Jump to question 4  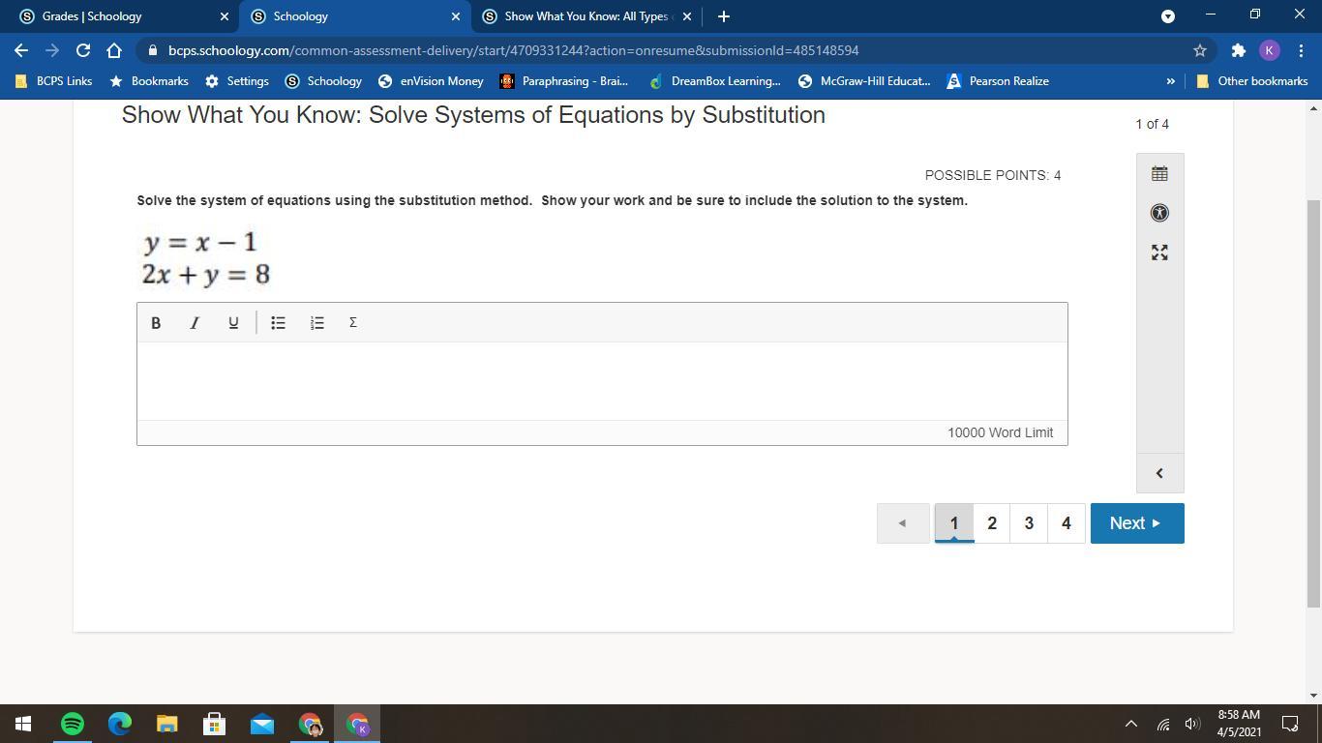coord(1066,523)
